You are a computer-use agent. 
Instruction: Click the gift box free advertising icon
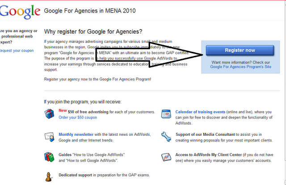pos(49,114)
